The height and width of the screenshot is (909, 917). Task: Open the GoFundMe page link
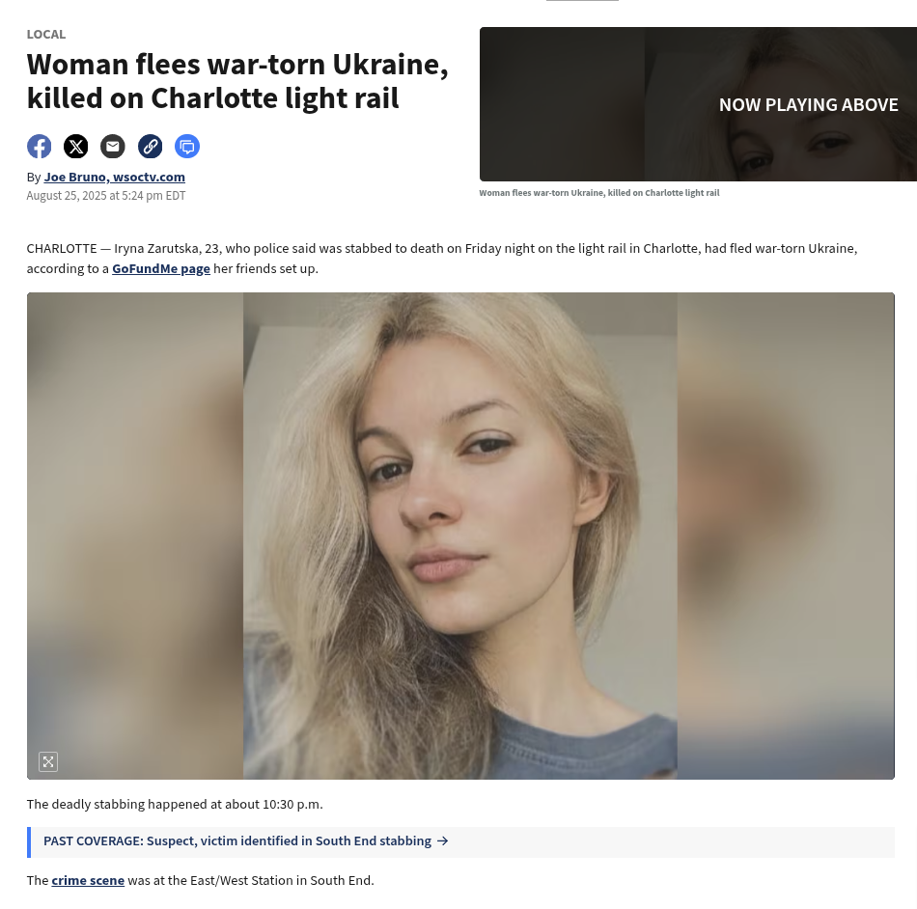click(x=161, y=268)
